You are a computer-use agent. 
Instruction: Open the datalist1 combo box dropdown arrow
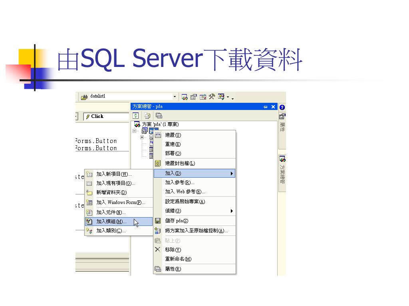175,97
